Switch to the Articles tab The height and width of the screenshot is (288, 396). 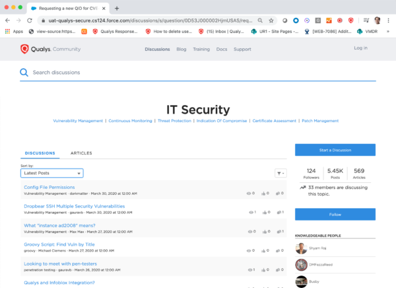(81, 153)
